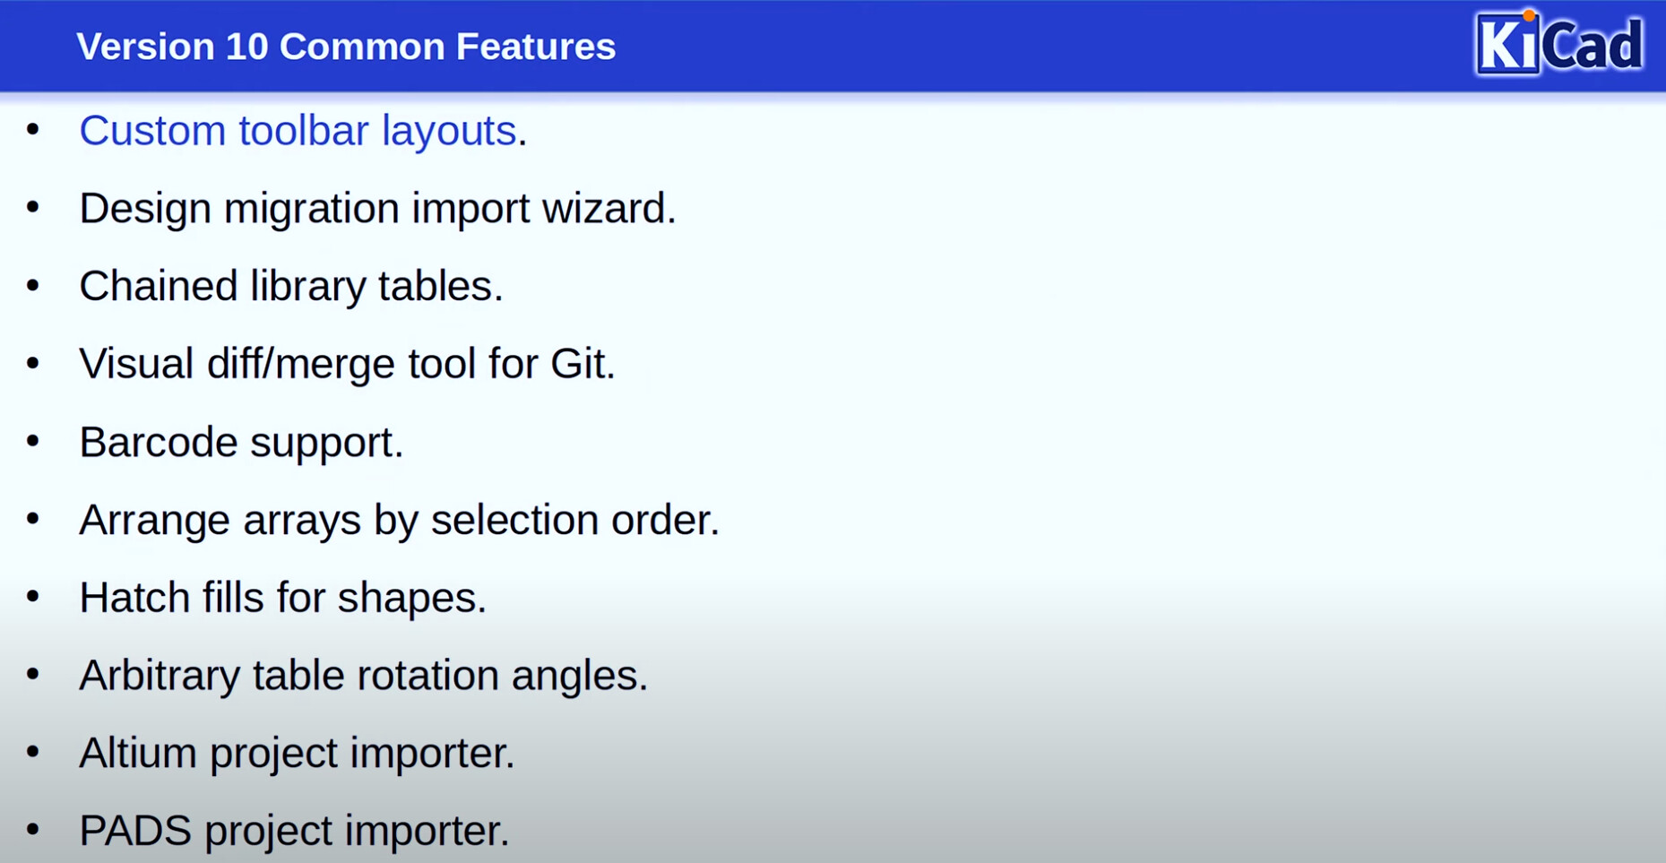Click bullet point beside Custom toolbar layouts
1666x863 pixels.
[x=33, y=130]
